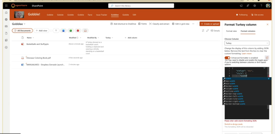Open the Name column header menu

[x=30, y=38]
